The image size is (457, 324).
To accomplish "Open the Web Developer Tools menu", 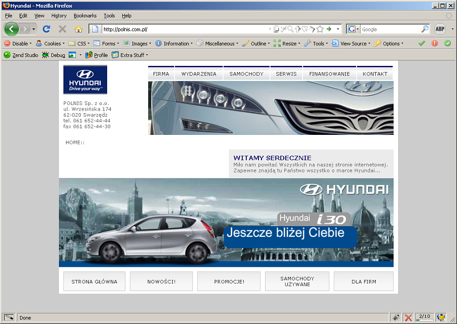I will [316, 44].
